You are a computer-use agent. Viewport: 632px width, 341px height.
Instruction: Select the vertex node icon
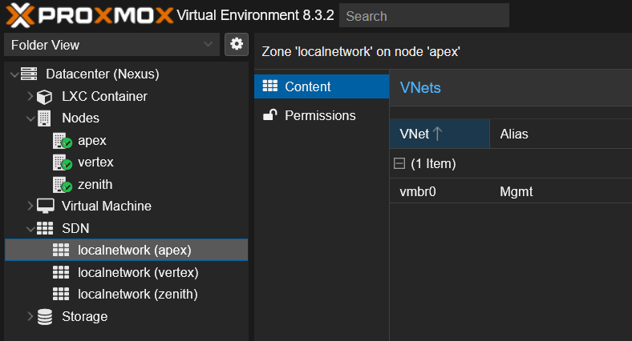tap(62, 162)
